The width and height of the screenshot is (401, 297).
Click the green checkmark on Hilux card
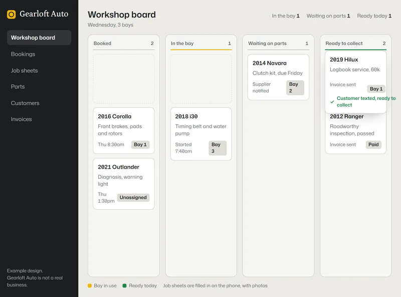point(332,102)
